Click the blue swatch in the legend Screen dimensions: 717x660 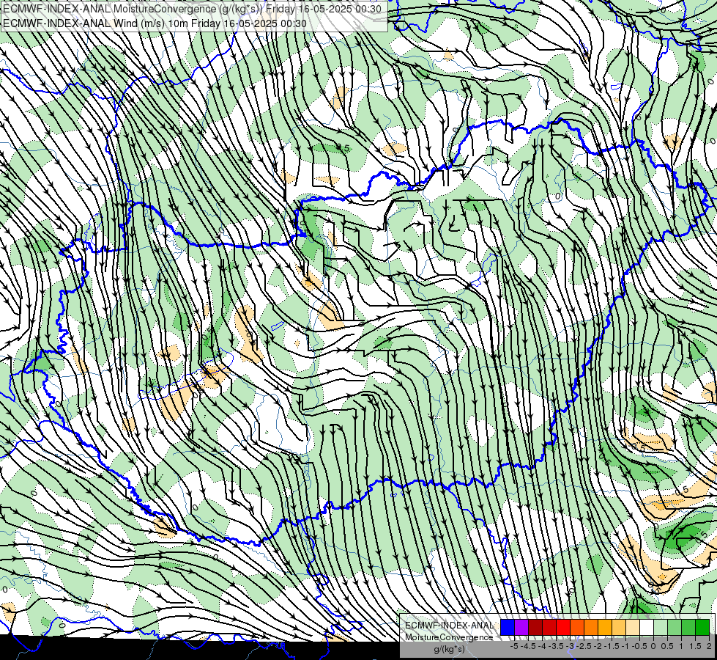(x=508, y=627)
